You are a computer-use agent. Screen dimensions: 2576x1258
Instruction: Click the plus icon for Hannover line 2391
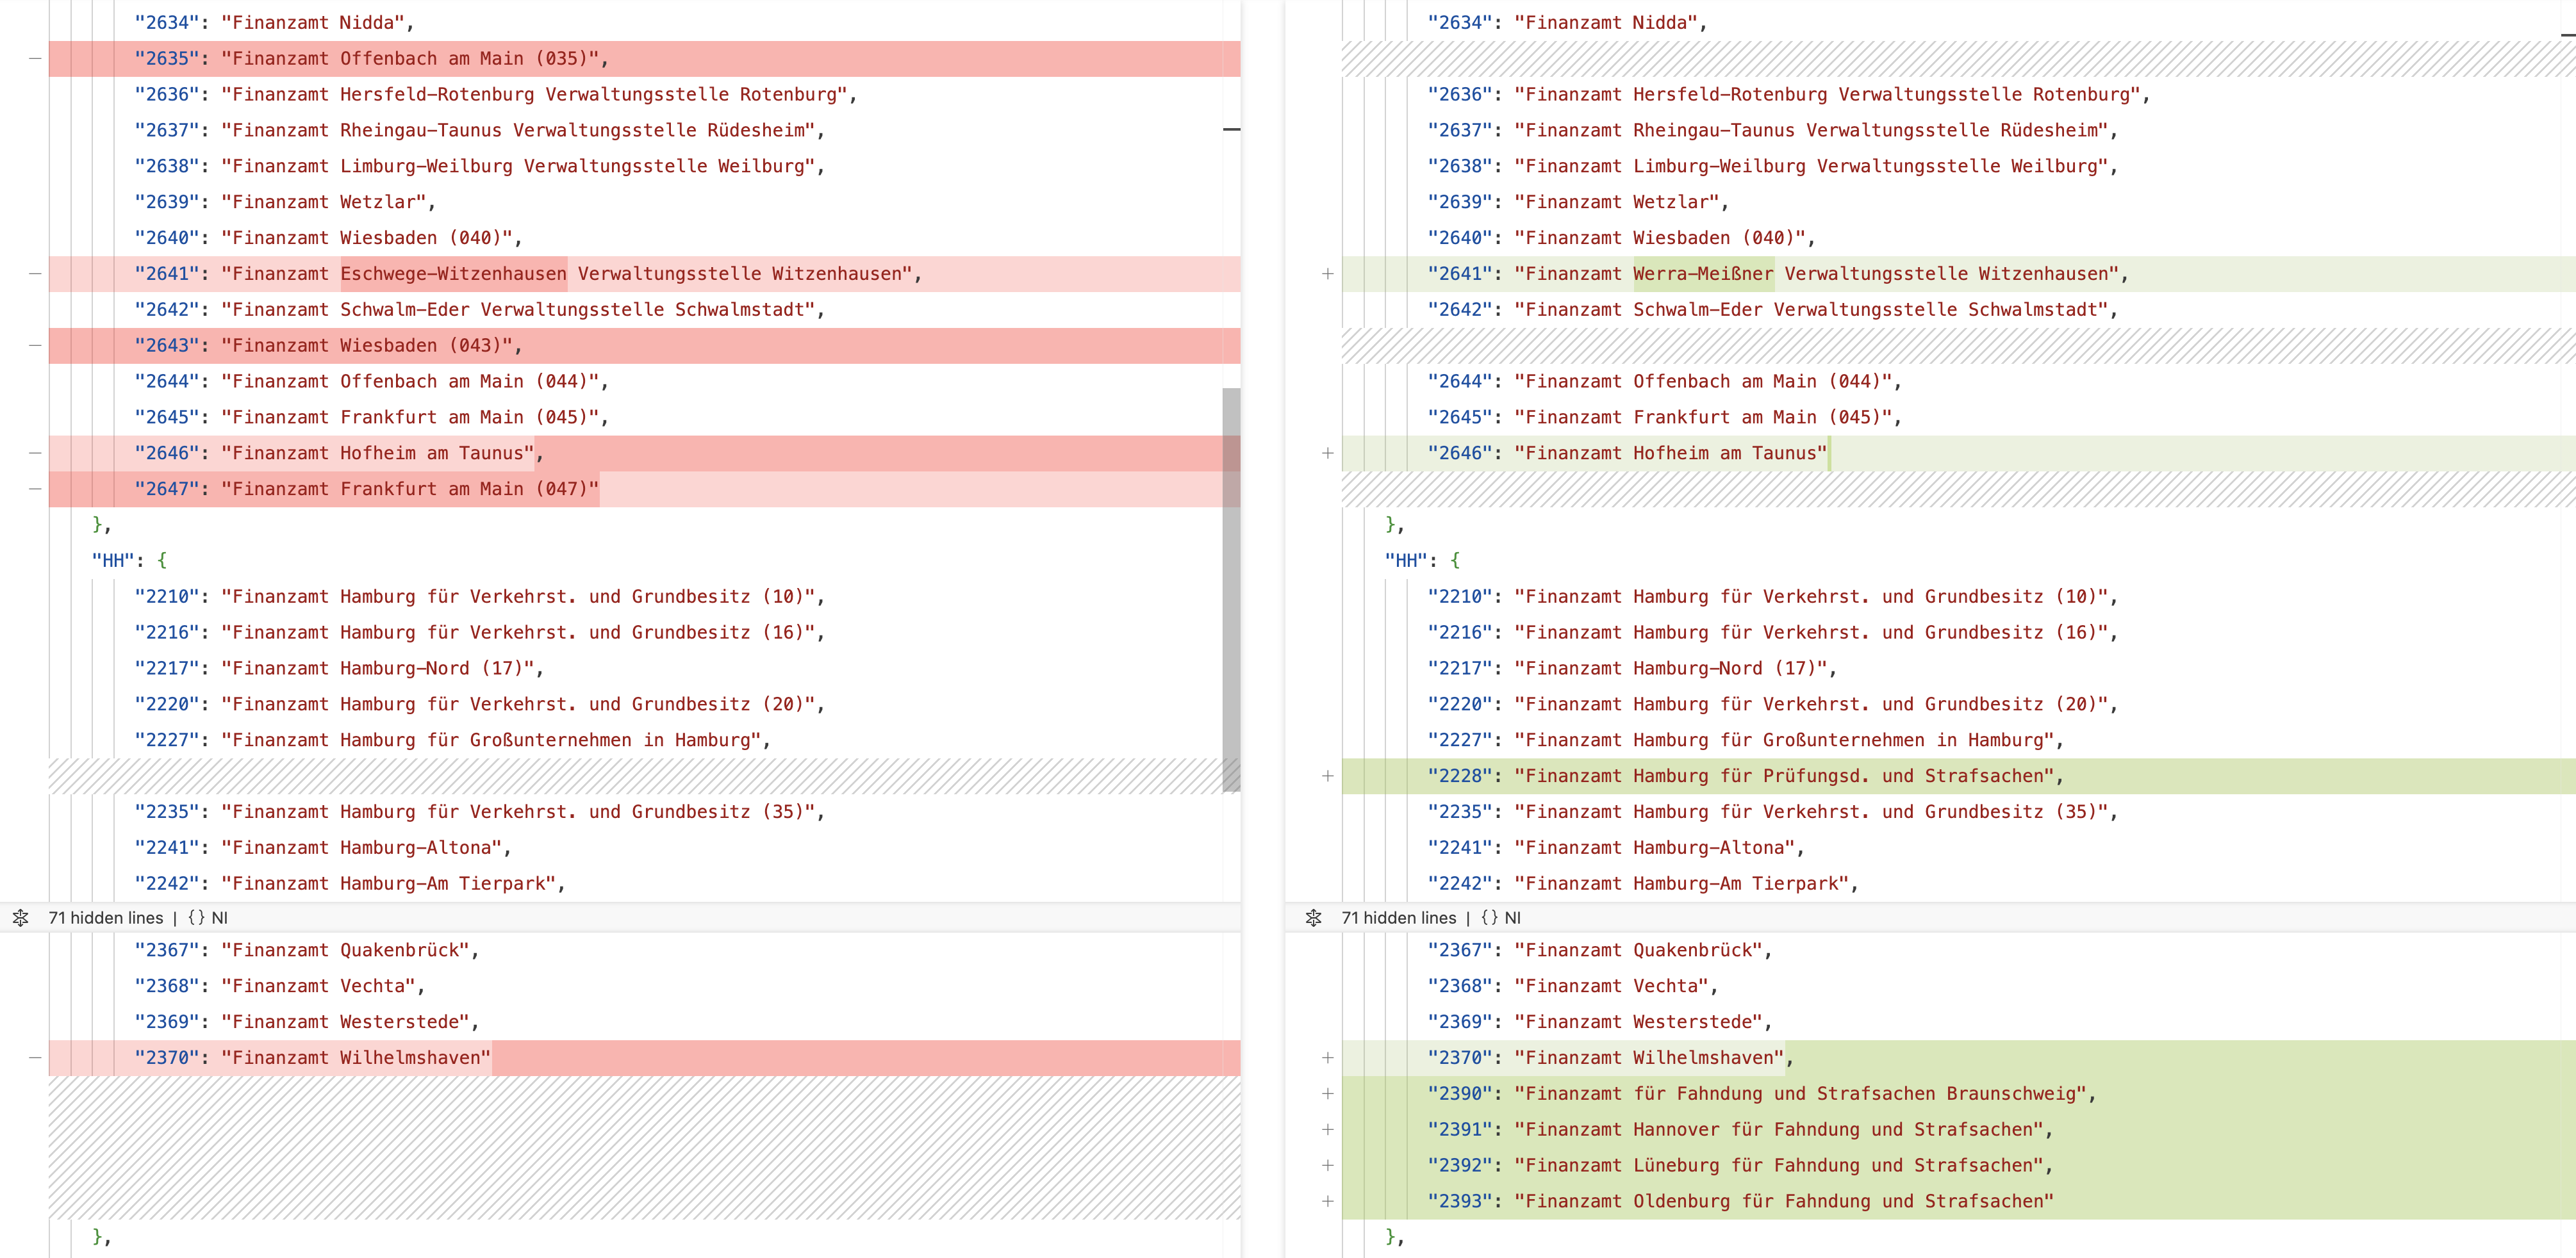pos(1327,1129)
